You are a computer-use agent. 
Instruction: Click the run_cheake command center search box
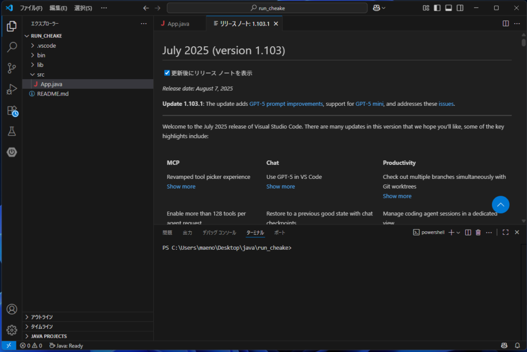pos(267,8)
